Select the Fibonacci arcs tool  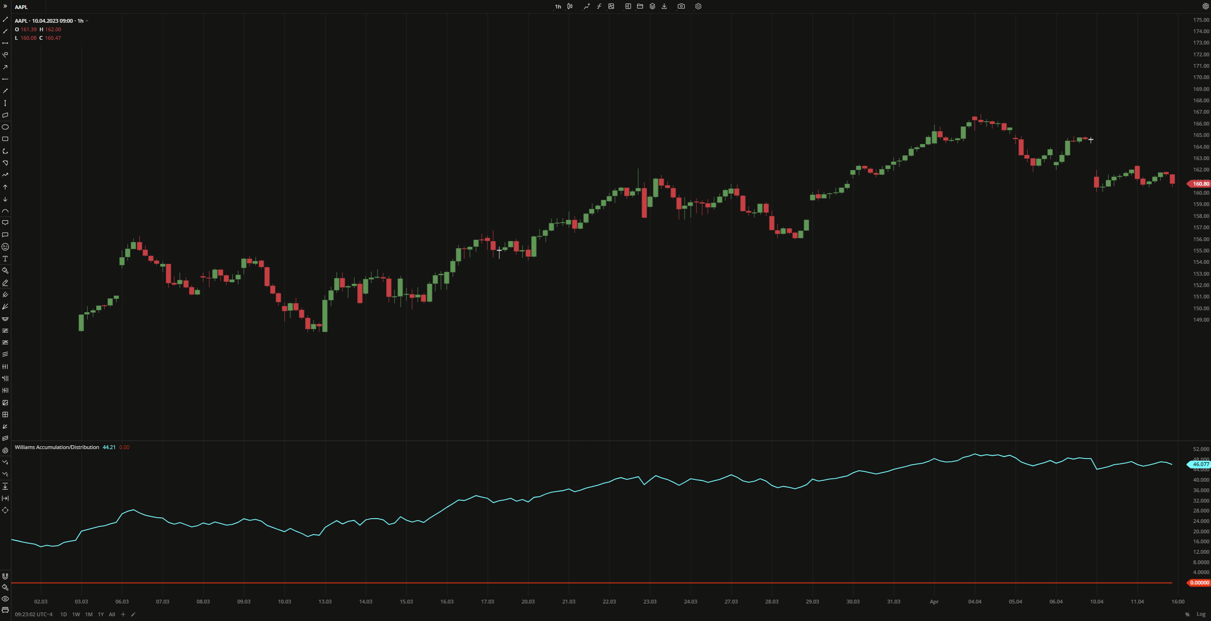point(5,319)
